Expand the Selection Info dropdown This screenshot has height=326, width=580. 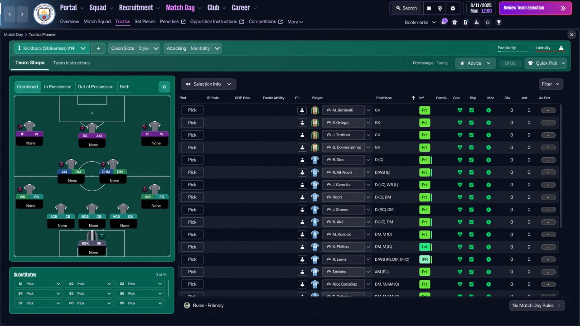(x=208, y=84)
